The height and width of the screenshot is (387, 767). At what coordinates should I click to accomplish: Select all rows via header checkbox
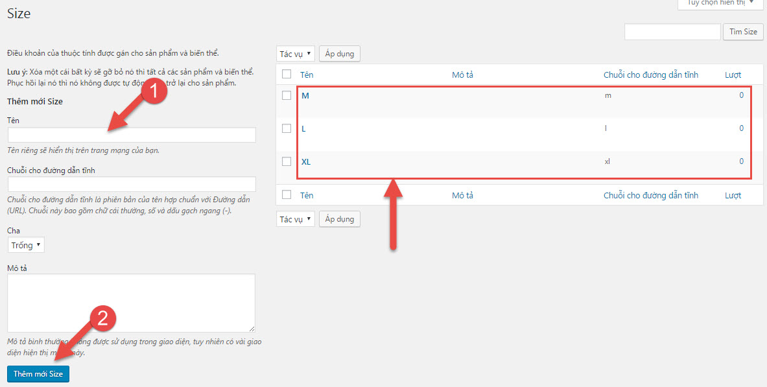tap(287, 75)
